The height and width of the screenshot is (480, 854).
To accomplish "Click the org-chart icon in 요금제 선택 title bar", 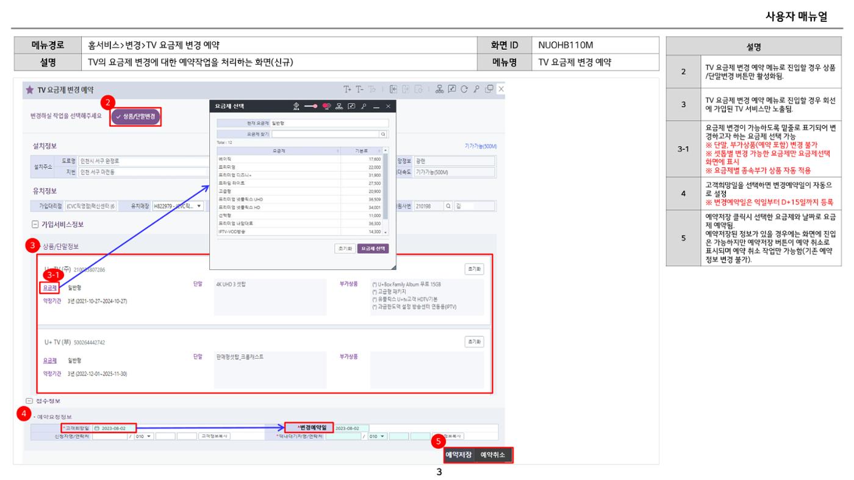I will pyautogui.click(x=339, y=106).
